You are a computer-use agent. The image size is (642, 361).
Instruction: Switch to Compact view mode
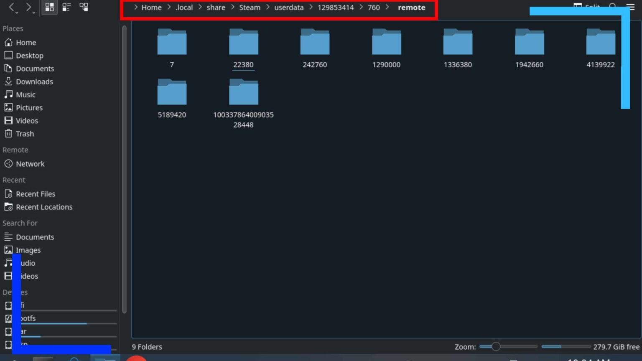[x=66, y=7]
